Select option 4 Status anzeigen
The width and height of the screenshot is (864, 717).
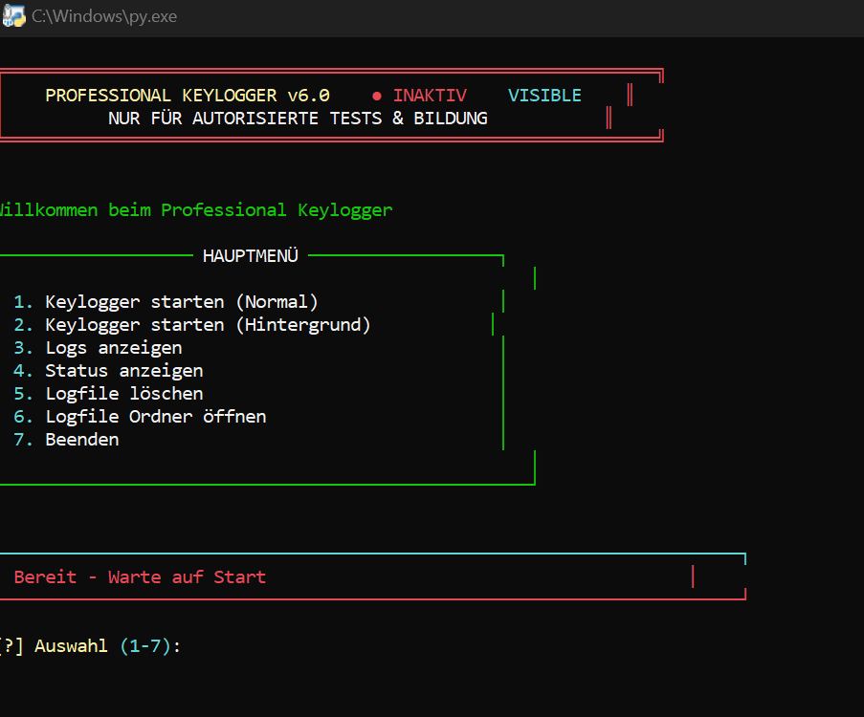(108, 371)
